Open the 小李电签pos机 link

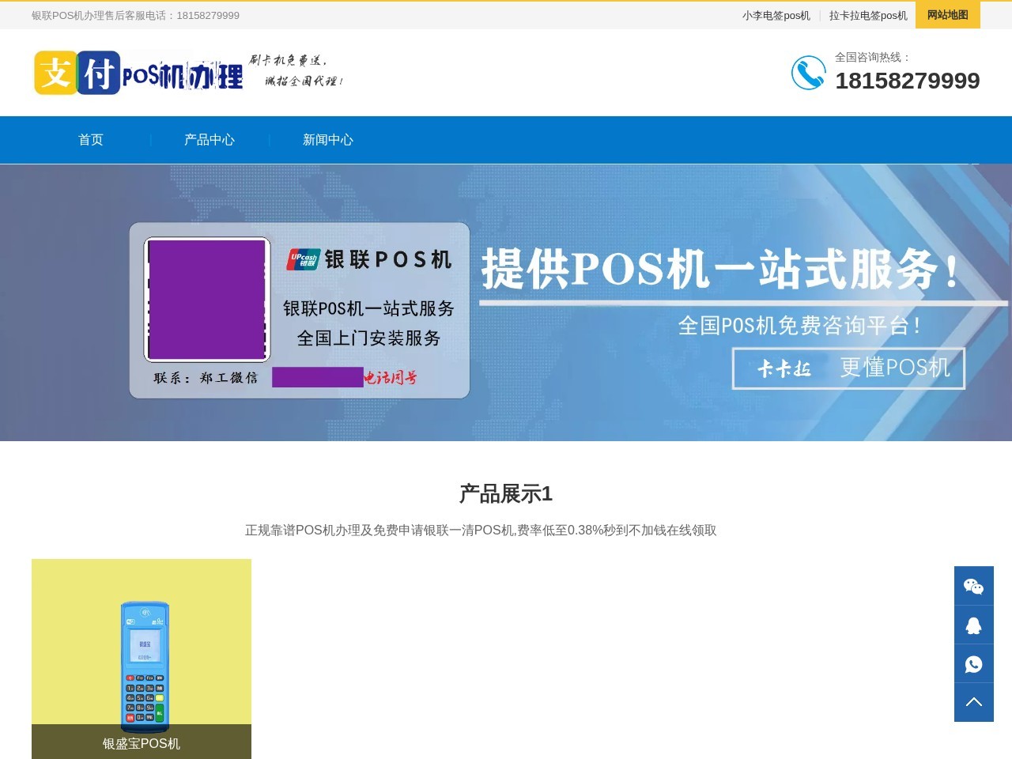(776, 15)
